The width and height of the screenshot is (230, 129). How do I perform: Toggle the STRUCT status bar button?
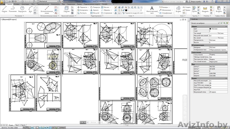point(62,127)
